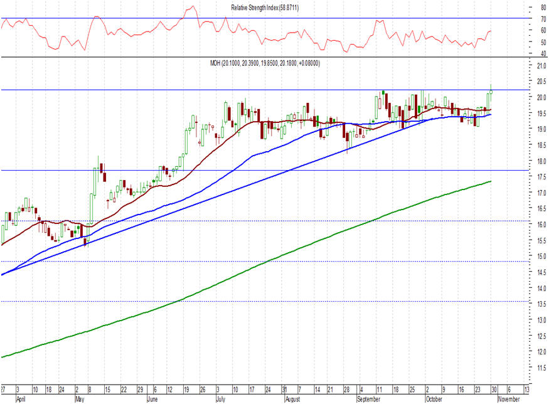Select the 25 date label in September

(x=412, y=390)
